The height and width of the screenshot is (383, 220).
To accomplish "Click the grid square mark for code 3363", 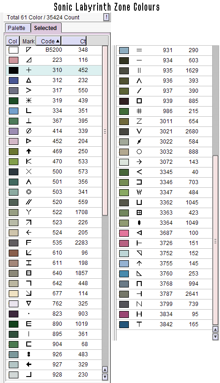I will click(139, 213).
